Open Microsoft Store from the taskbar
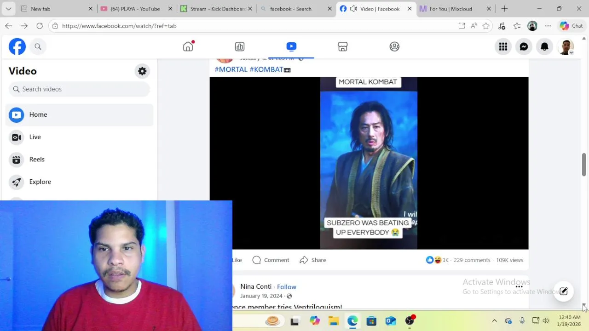Screen dimensions: 589x331 coord(371,321)
